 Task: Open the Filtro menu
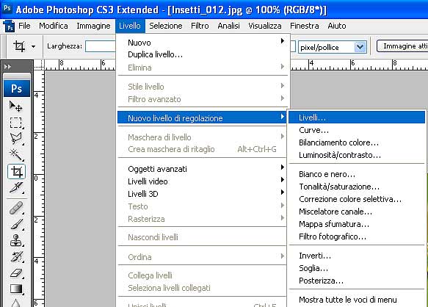click(x=200, y=26)
